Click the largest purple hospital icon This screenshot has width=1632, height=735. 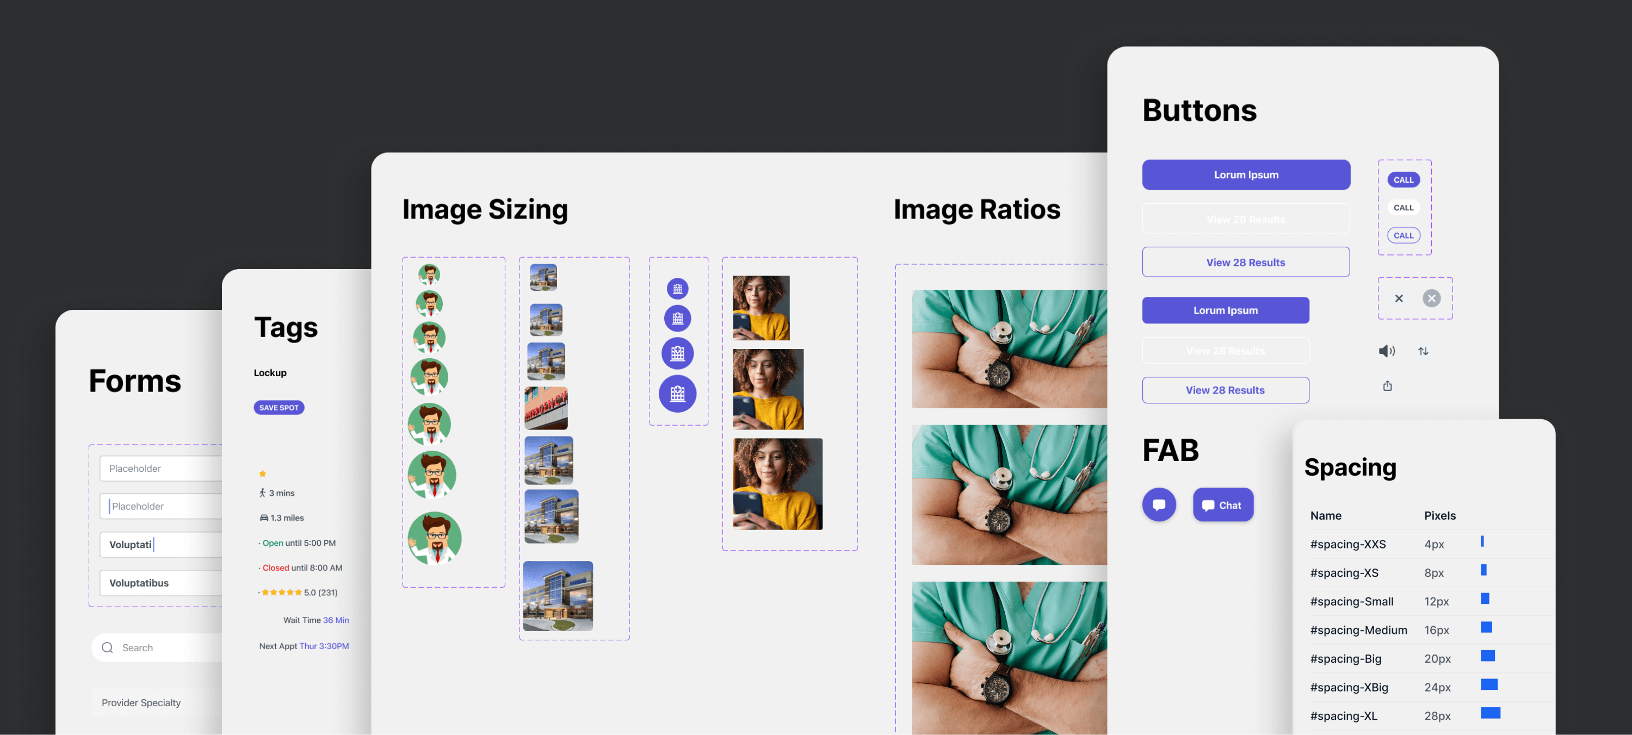pos(677,394)
